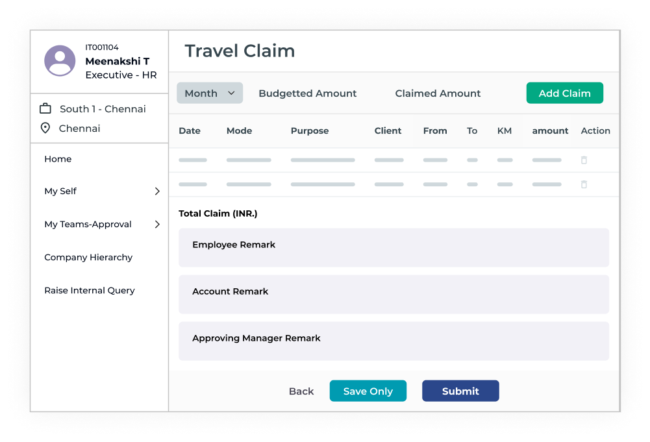This screenshot has height=442, width=650.
Task: Expand the My Teams-Approval chevron
Action: coord(157,224)
